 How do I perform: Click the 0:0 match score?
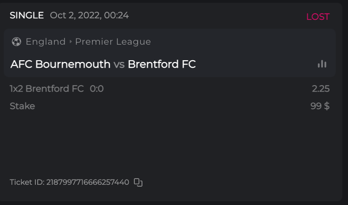tap(97, 89)
